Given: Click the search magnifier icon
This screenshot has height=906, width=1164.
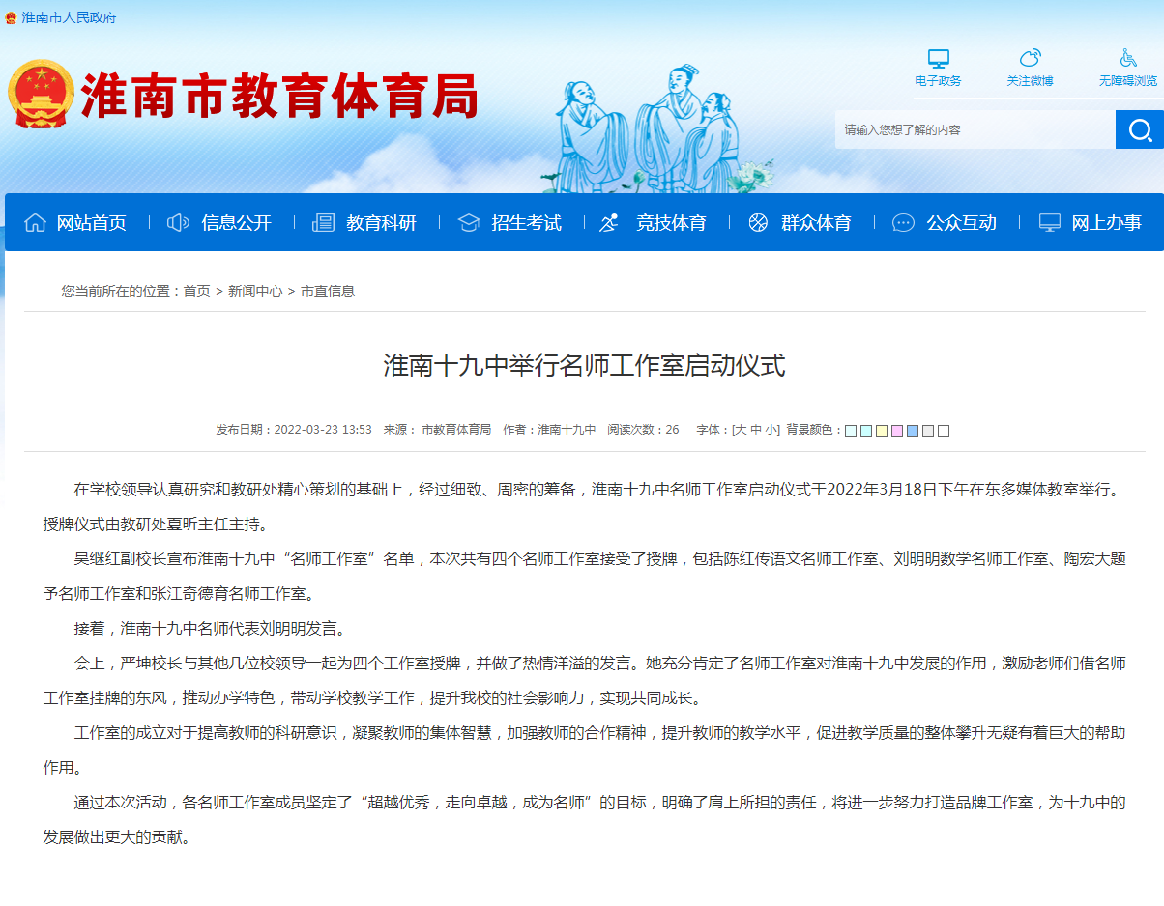Looking at the screenshot, I should [1141, 128].
